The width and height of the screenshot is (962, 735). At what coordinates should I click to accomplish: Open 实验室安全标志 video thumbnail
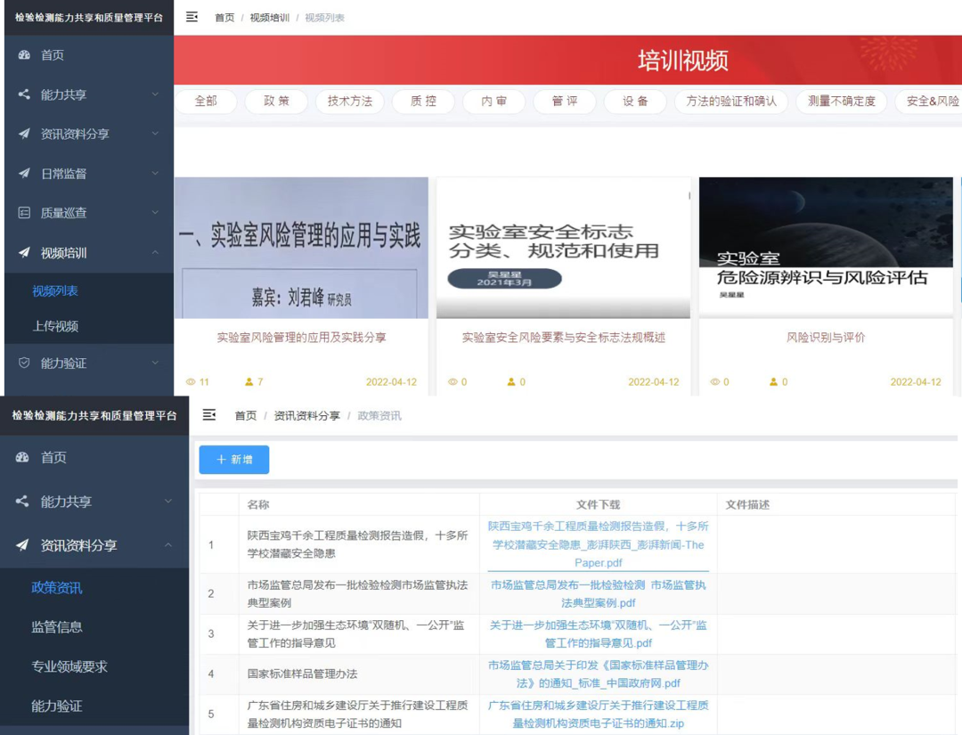(x=563, y=248)
